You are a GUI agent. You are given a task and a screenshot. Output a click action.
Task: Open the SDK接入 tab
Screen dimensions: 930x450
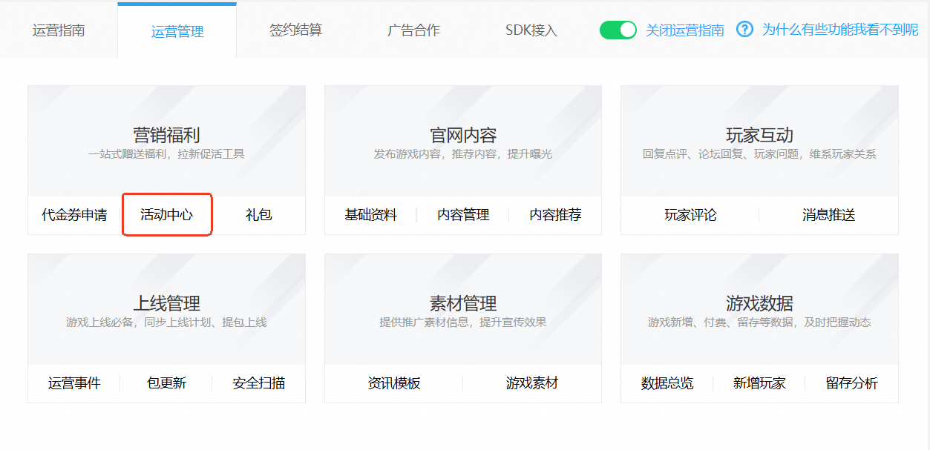tap(531, 30)
